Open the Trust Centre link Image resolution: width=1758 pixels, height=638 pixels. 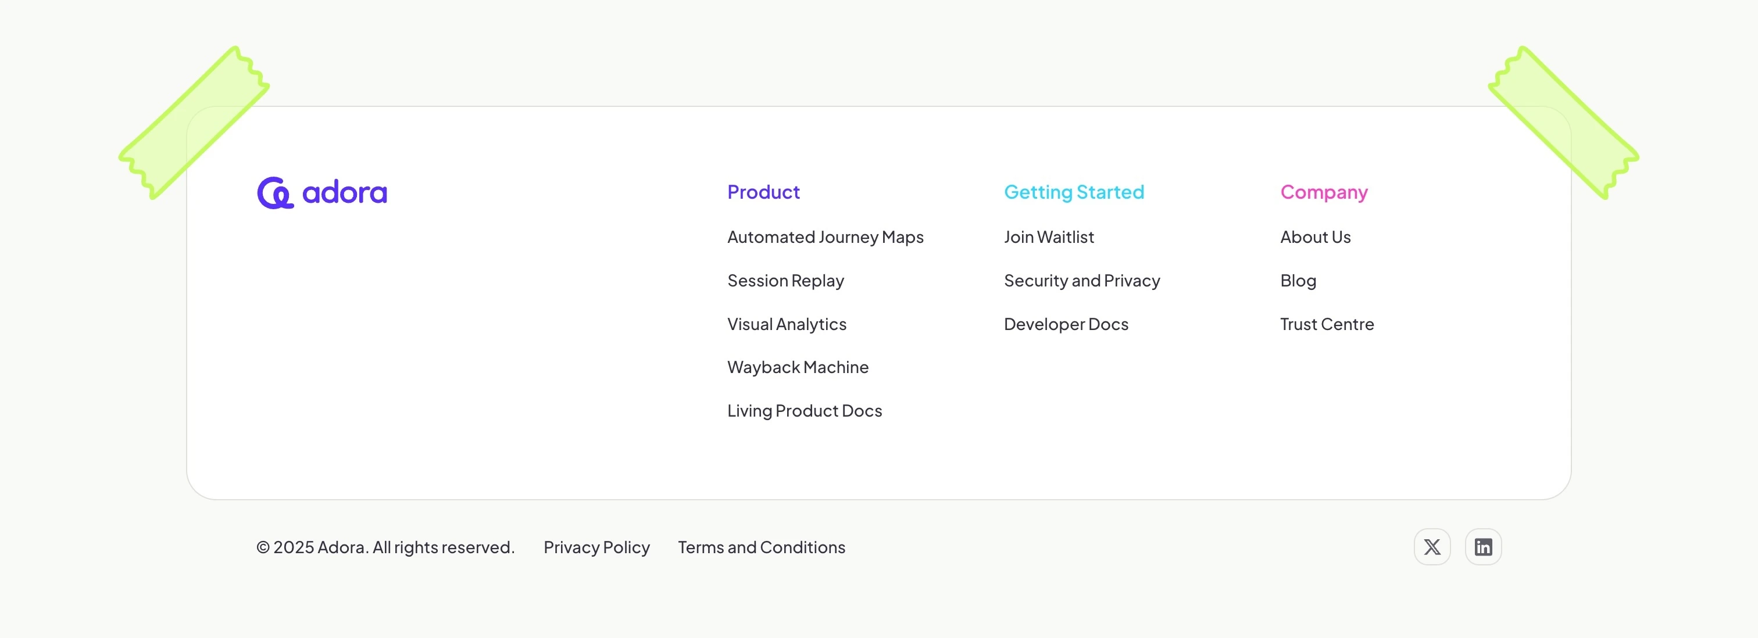click(1326, 324)
